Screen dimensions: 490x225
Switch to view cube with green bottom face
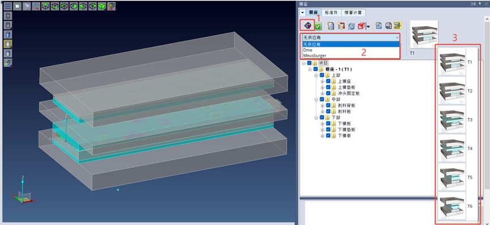point(55,6)
